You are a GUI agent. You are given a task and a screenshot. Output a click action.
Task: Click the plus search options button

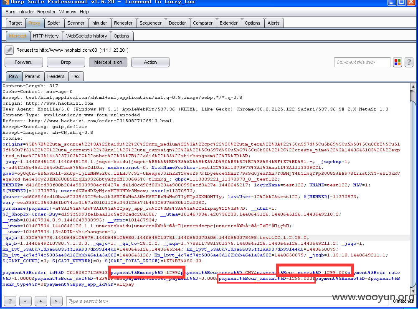click(41, 301)
